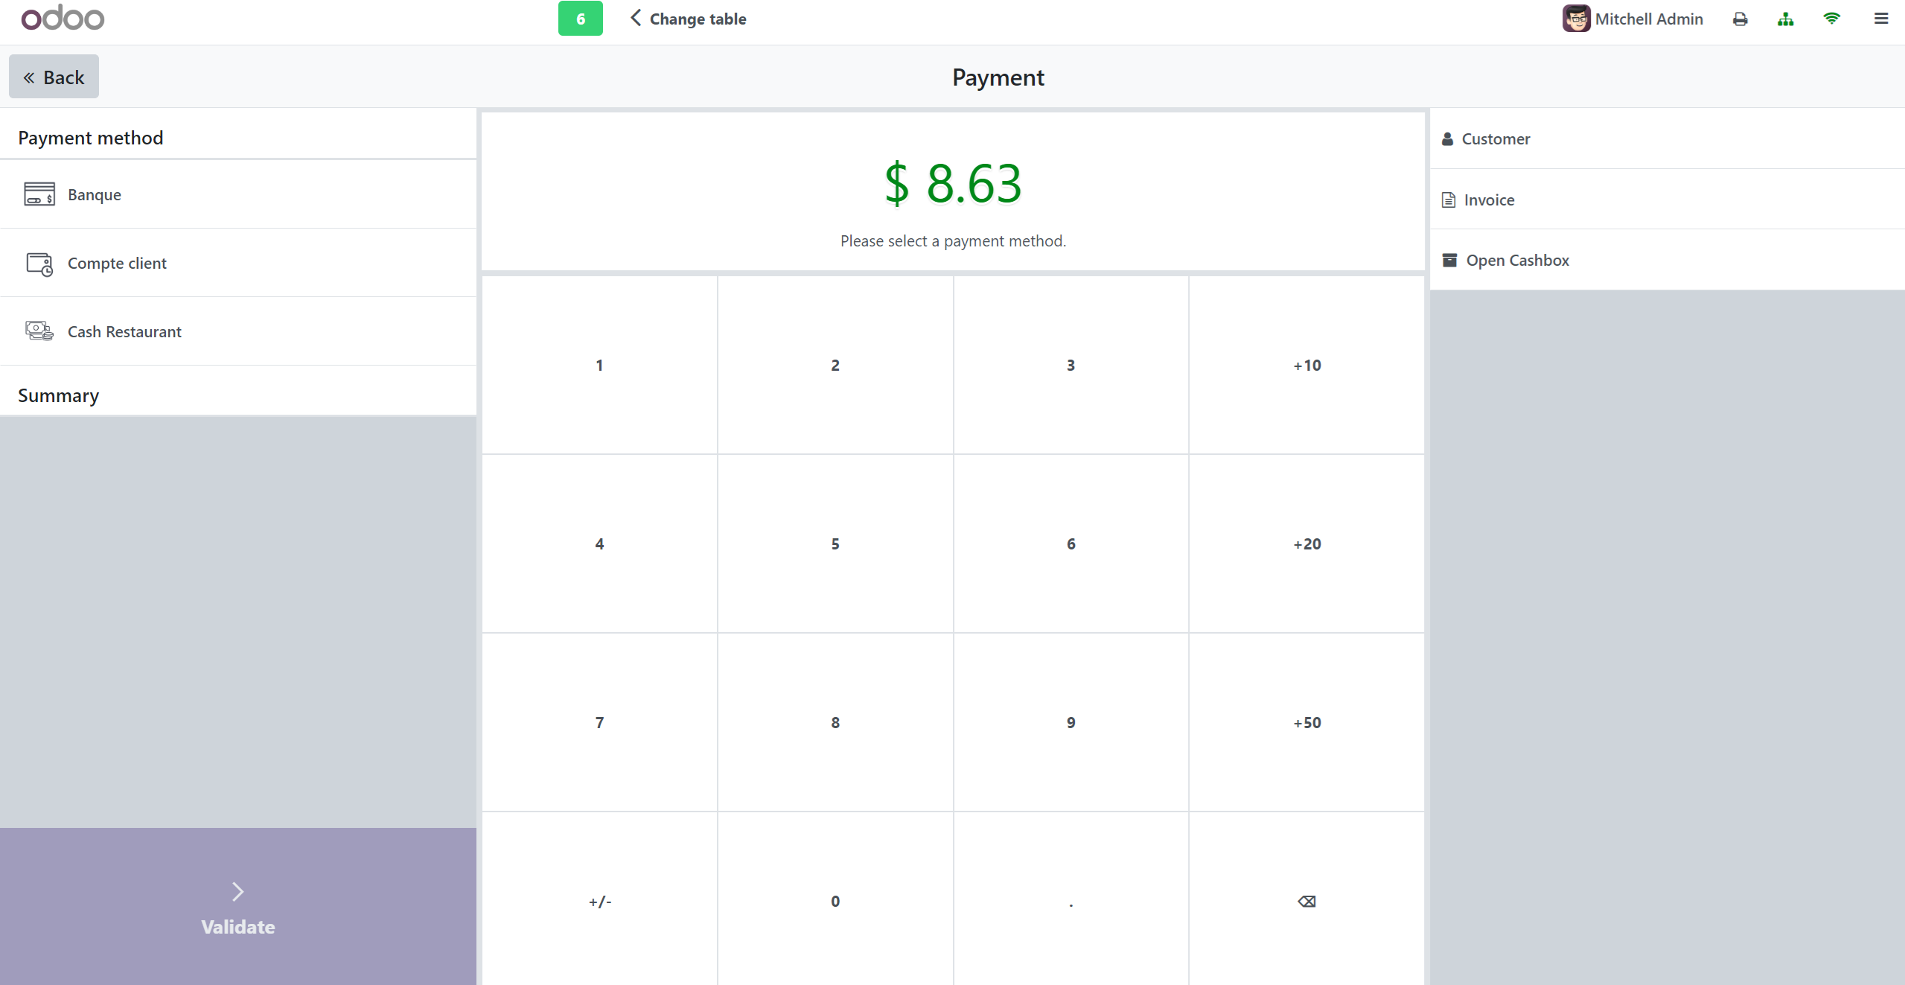Image resolution: width=1905 pixels, height=985 pixels.
Task: Open the printer status icon
Action: click(x=1740, y=19)
